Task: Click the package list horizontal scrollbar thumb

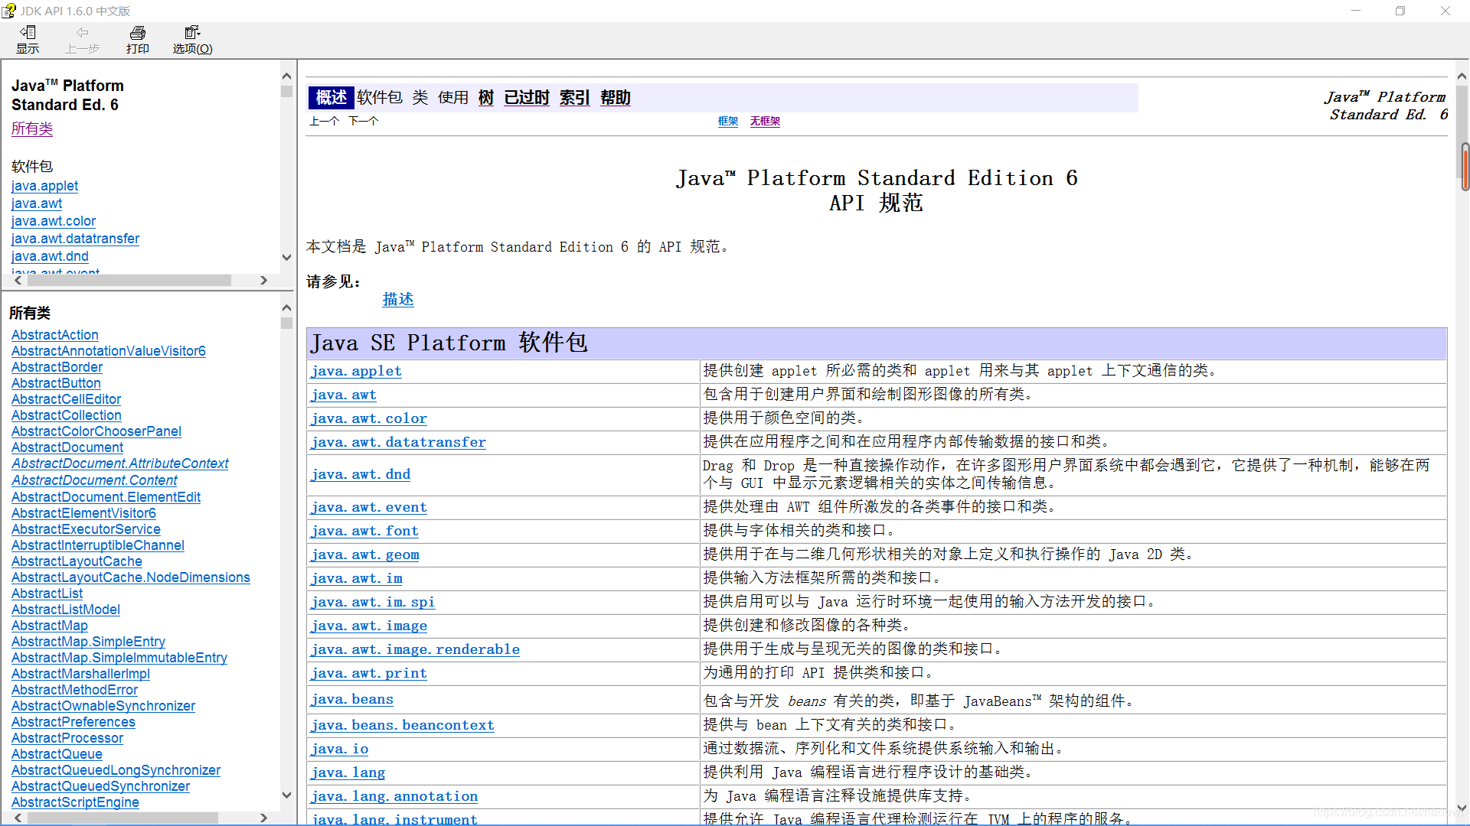Action: [x=129, y=281]
